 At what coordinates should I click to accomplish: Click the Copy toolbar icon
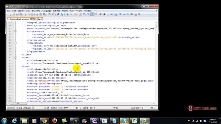coord(41,14)
